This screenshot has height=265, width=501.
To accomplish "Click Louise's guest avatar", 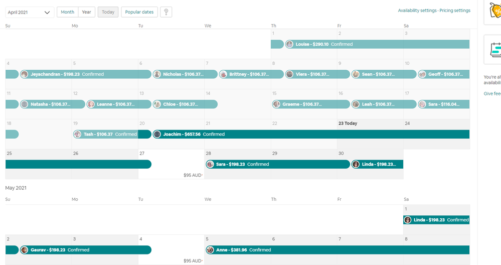I will click(289, 44).
